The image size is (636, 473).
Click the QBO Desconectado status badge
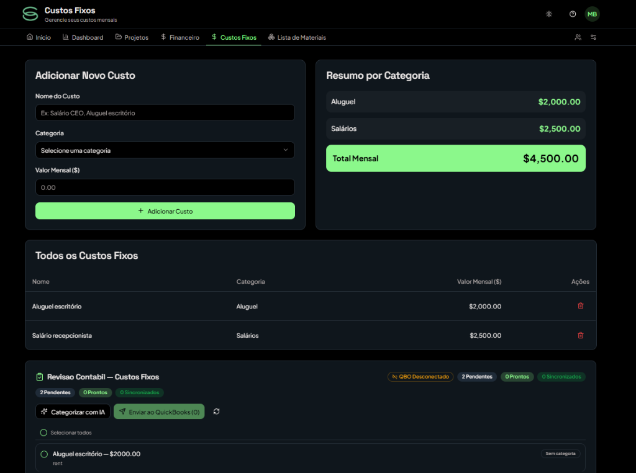coord(420,377)
